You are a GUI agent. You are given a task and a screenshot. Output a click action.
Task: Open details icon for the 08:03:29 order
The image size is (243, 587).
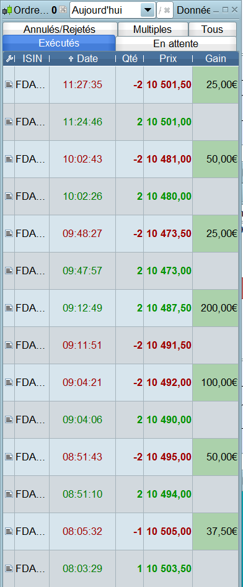click(x=9, y=568)
